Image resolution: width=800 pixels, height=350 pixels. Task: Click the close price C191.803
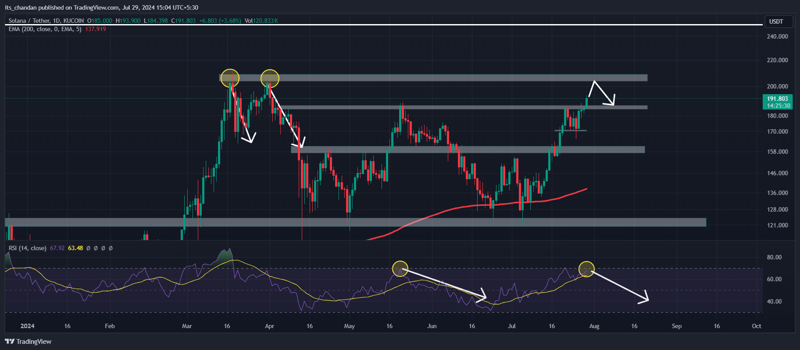(183, 21)
